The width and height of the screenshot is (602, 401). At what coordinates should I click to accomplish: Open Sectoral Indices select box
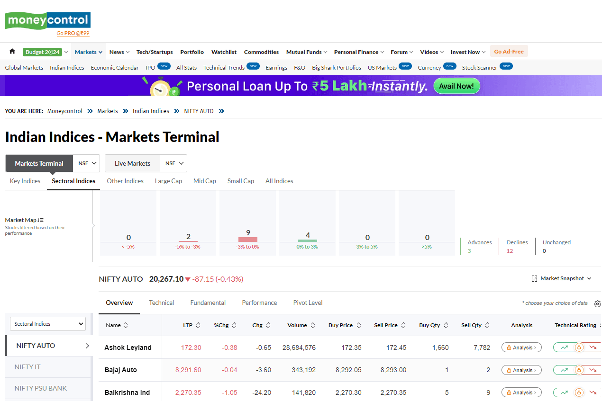48,324
